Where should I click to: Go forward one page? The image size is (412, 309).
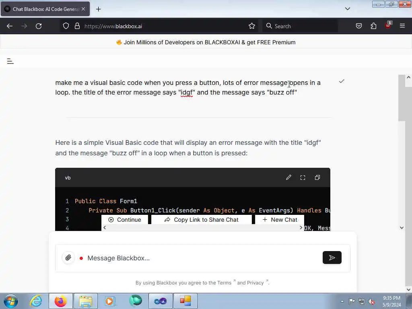[24, 26]
